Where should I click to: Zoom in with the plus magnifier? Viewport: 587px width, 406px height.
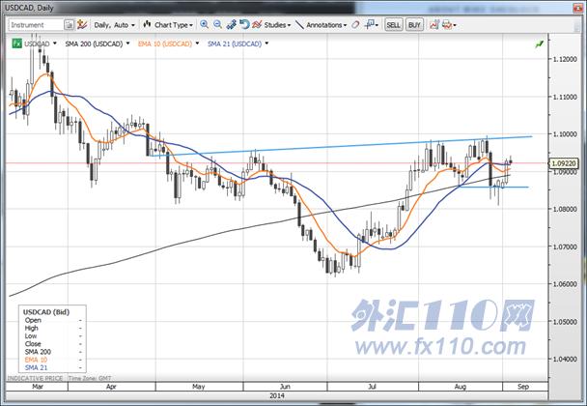[204, 25]
